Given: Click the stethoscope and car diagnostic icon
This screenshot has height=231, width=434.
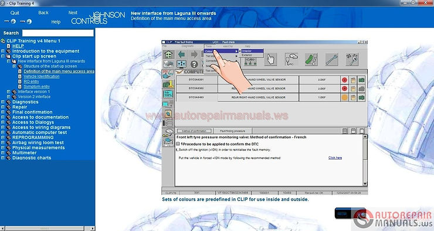Looking at the screenshot, I should [x=291, y=59].
